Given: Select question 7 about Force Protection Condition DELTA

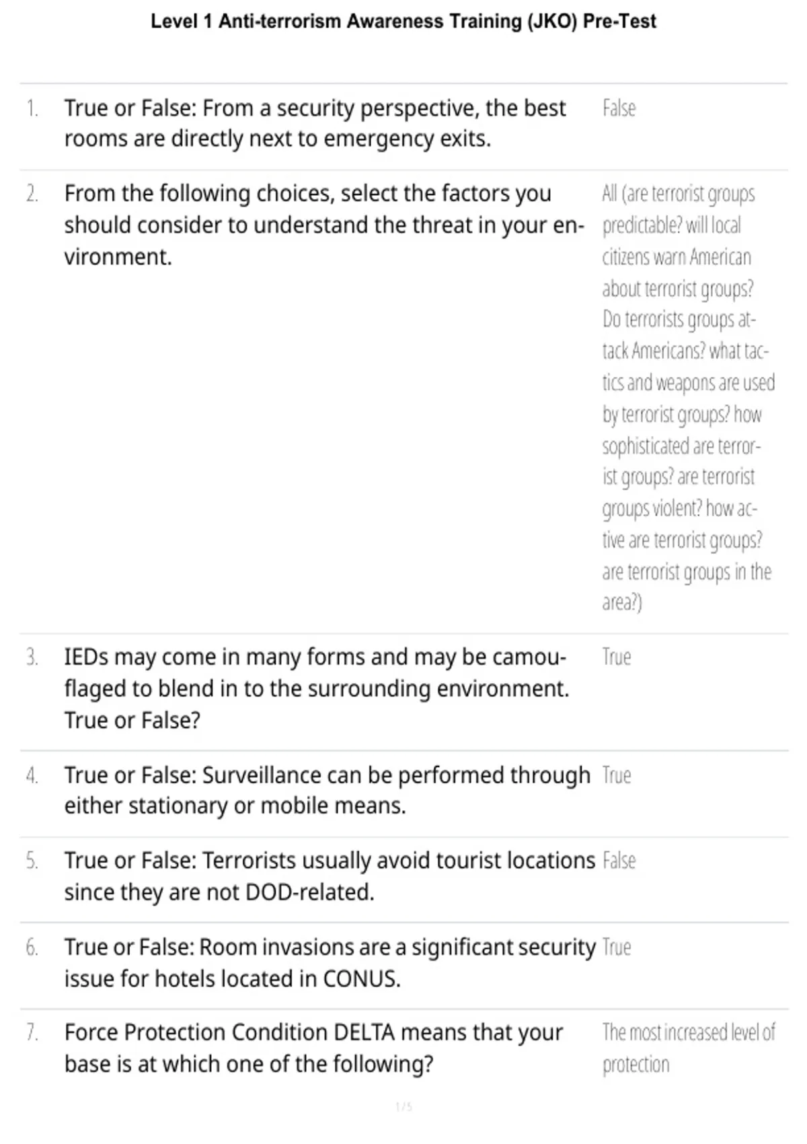Looking at the screenshot, I should click(x=313, y=1048).
